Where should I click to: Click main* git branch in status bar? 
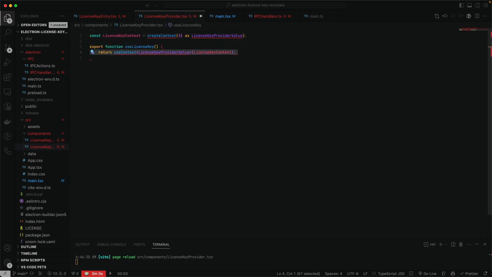pos(20,274)
